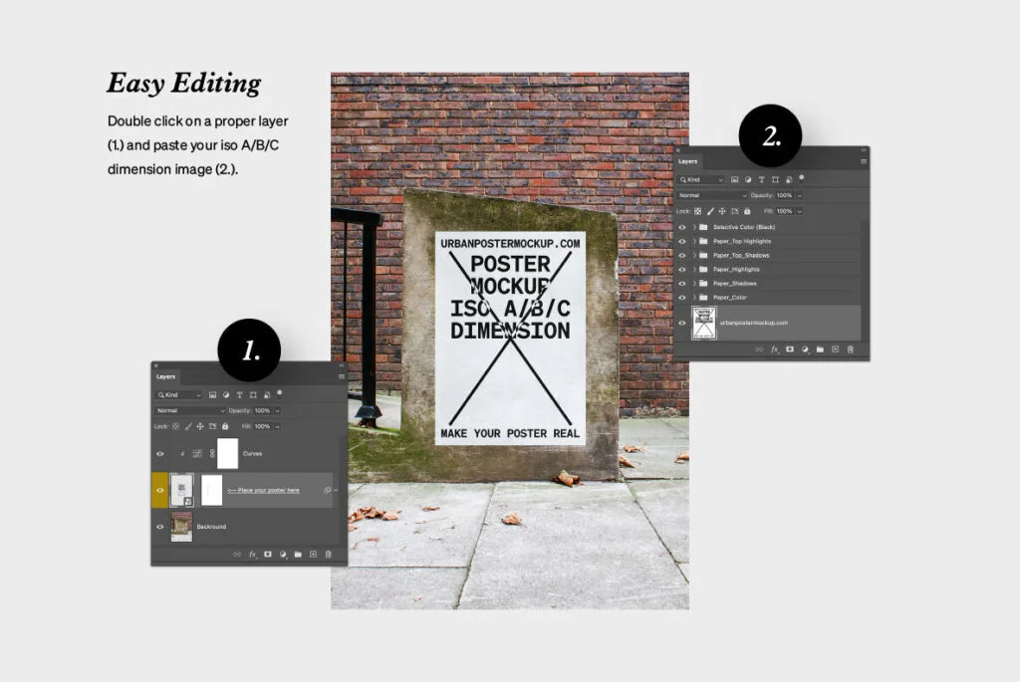The image size is (1020, 682).
Task: Expand the Paper_Color group
Action: tap(694, 297)
